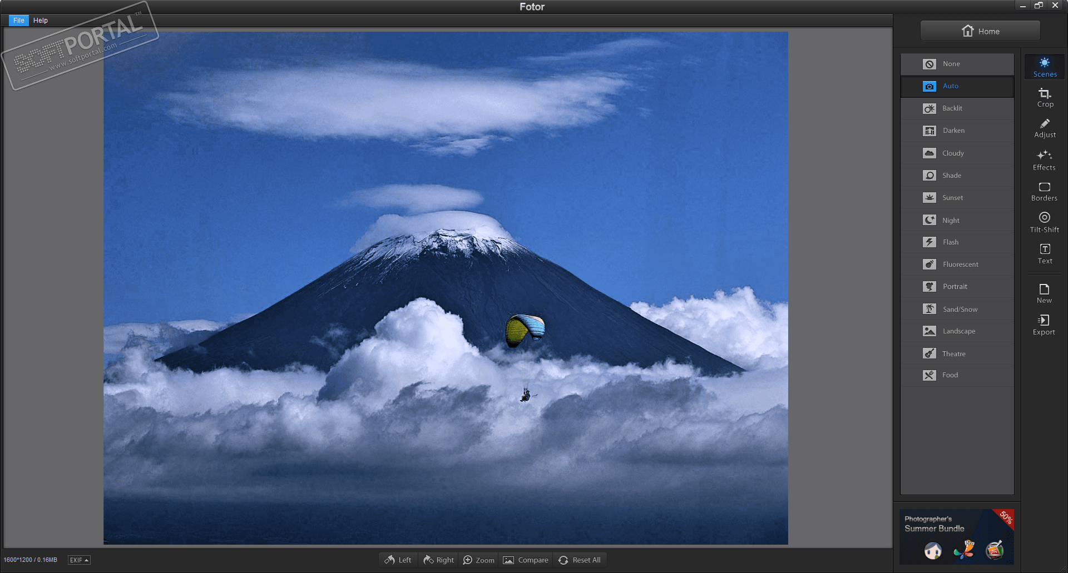This screenshot has width=1068, height=573.
Task: Click the Zoom button
Action: pos(479,560)
